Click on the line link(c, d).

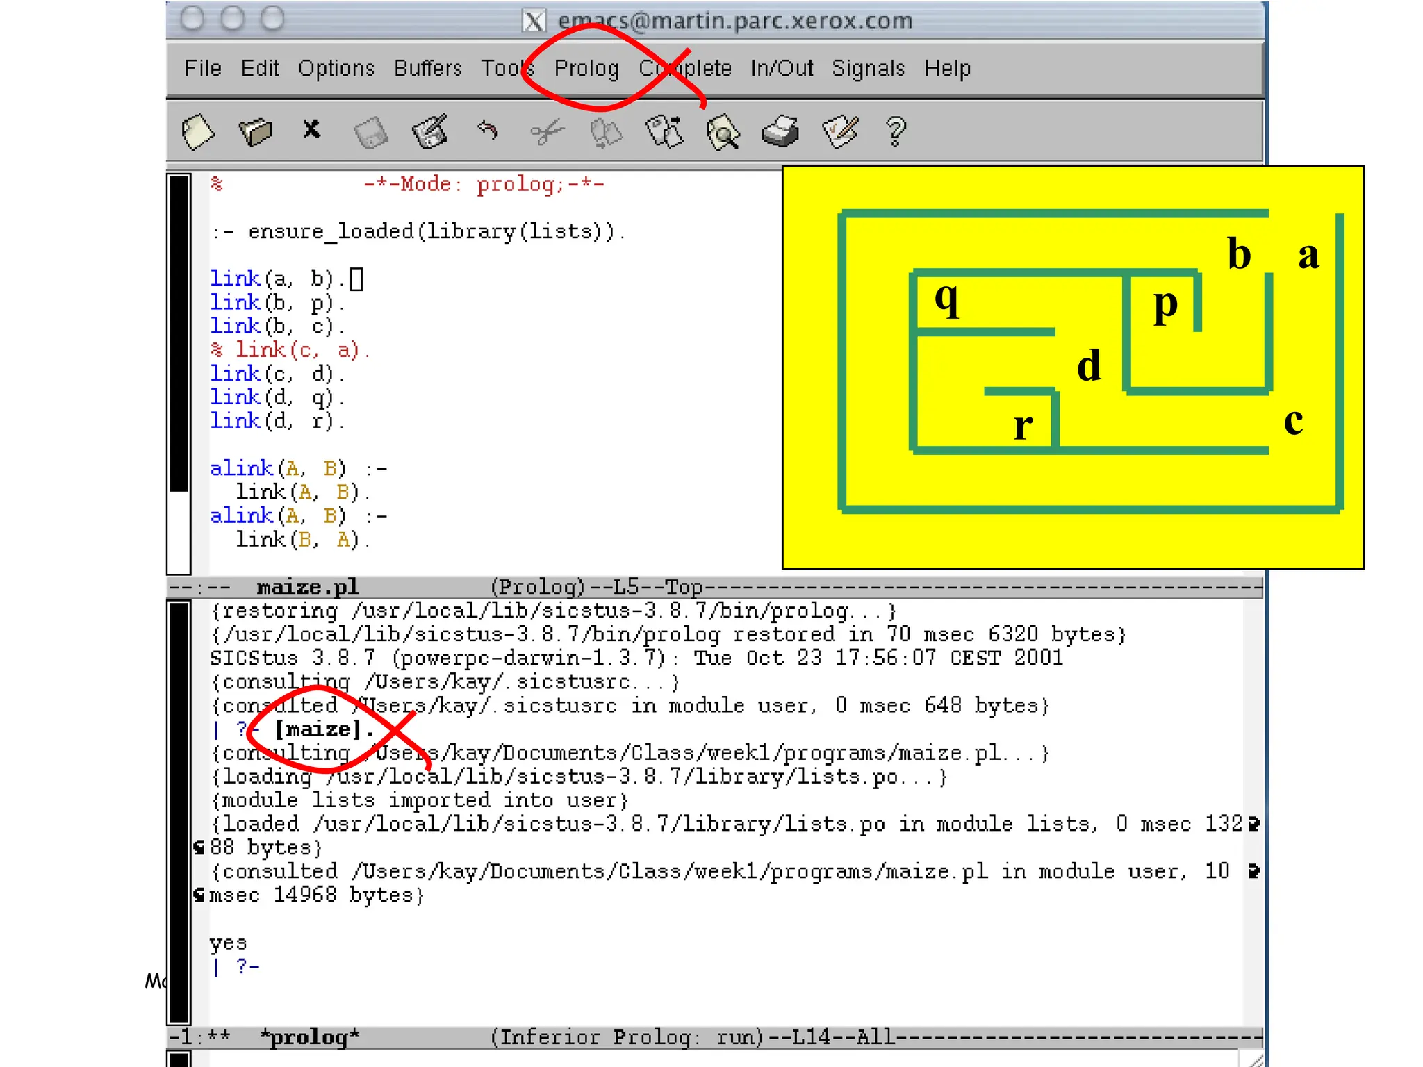pyautogui.click(x=278, y=374)
